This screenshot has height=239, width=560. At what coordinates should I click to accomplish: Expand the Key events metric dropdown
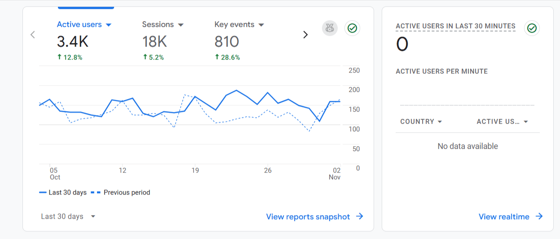(x=261, y=25)
